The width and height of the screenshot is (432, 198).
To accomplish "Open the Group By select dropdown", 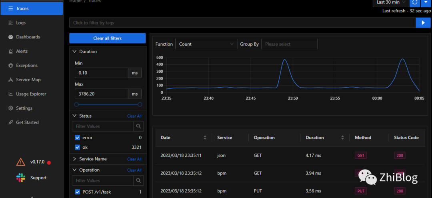I will coord(289,44).
